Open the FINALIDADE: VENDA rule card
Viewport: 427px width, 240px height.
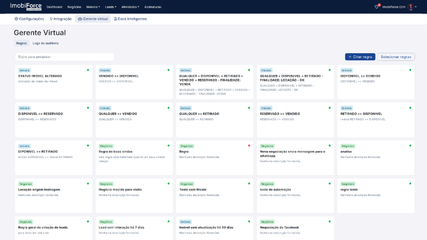coord(215,82)
